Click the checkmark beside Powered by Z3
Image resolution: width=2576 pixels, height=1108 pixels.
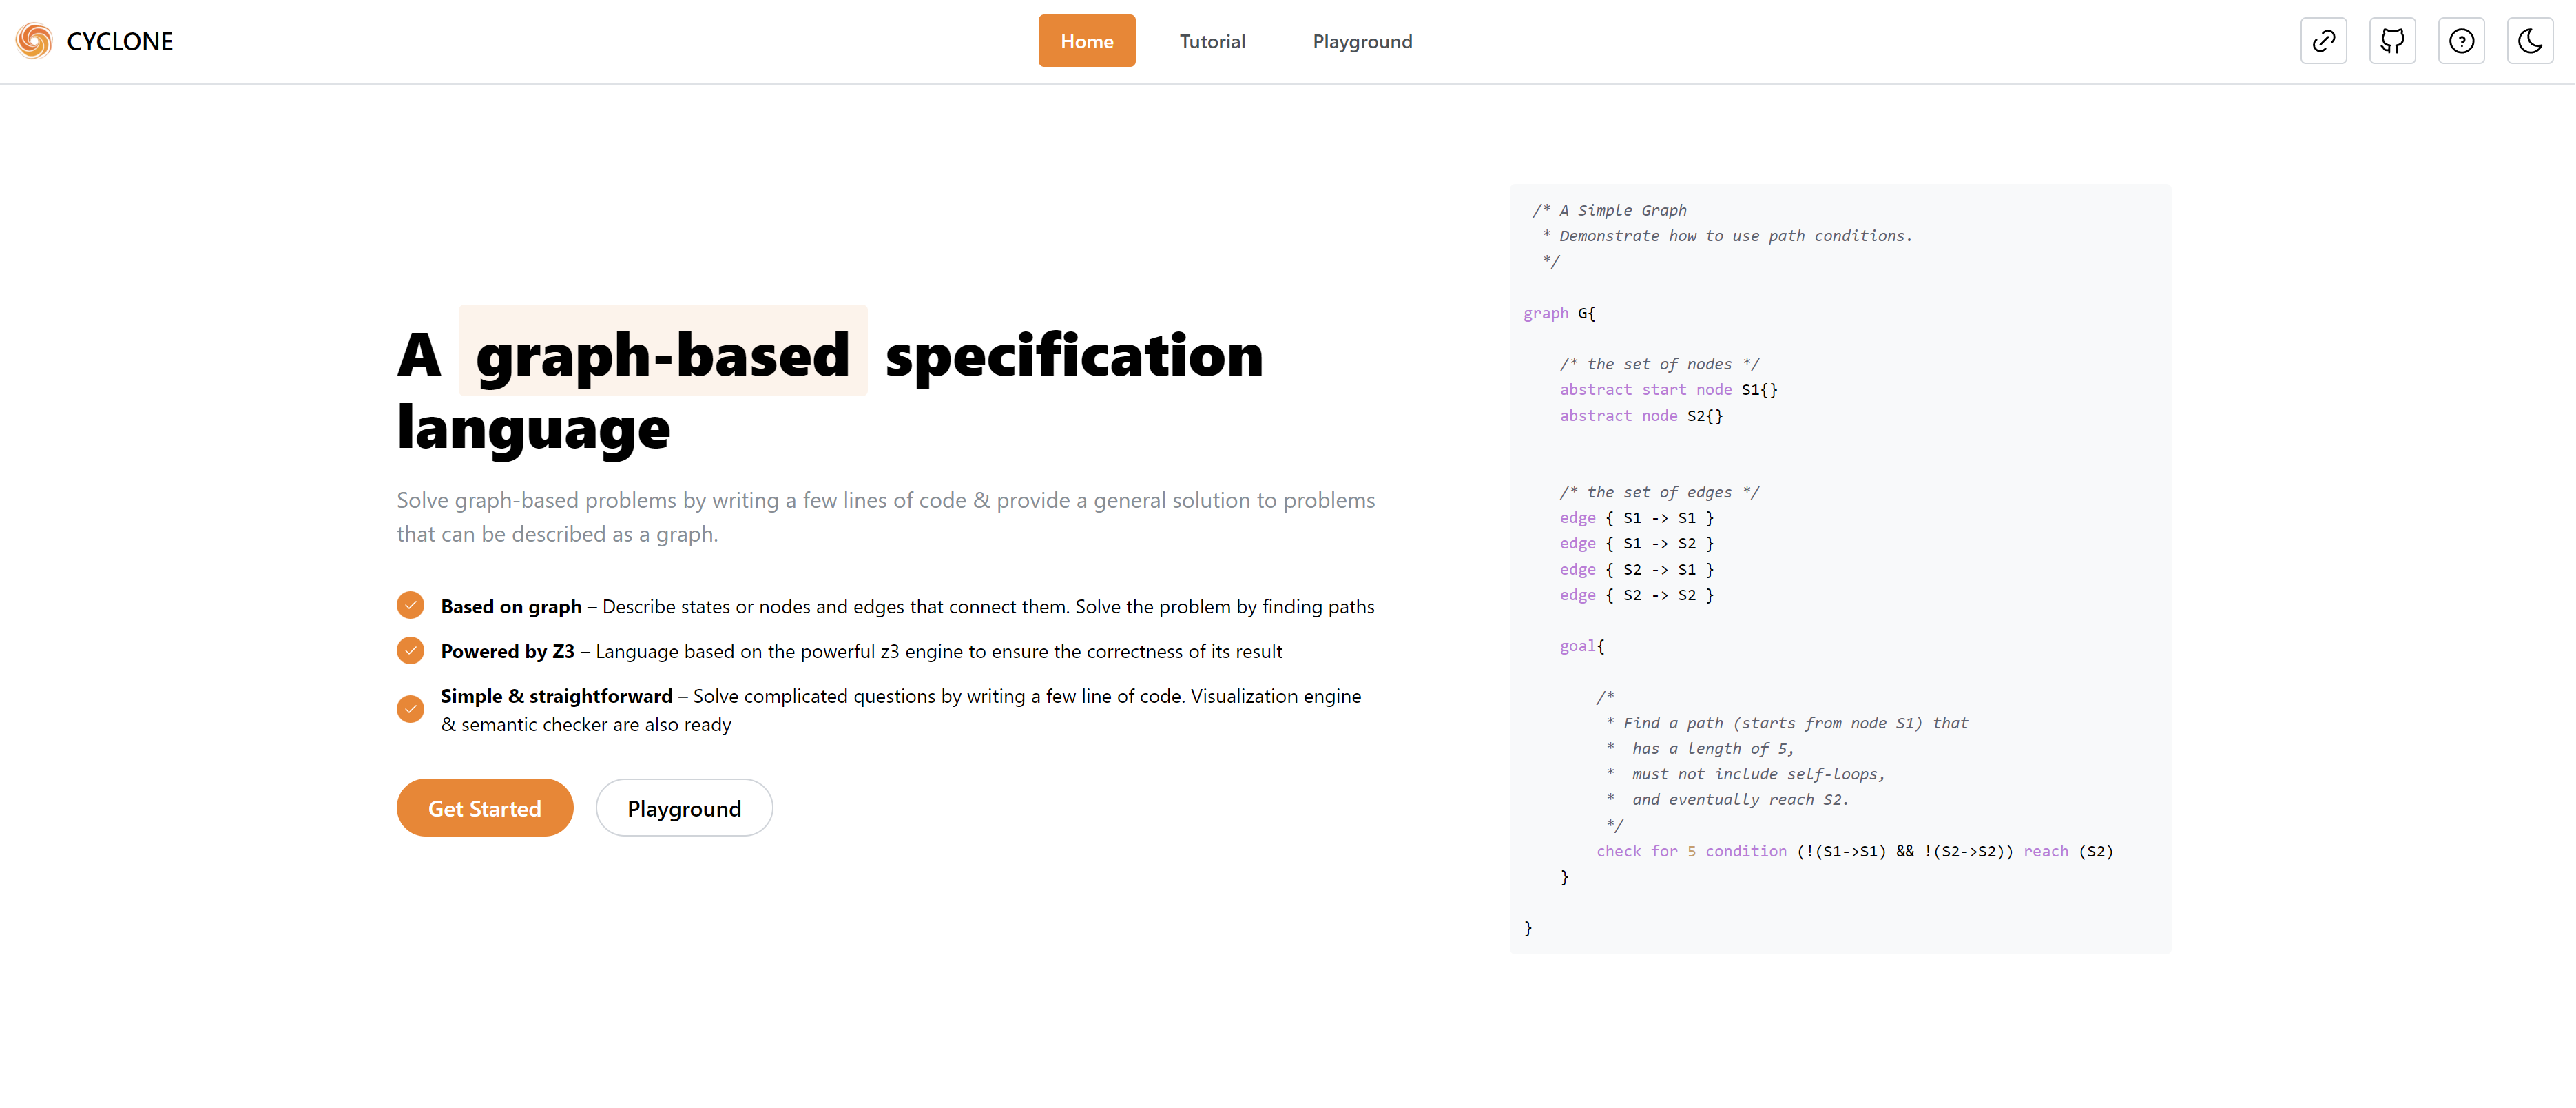click(x=410, y=650)
